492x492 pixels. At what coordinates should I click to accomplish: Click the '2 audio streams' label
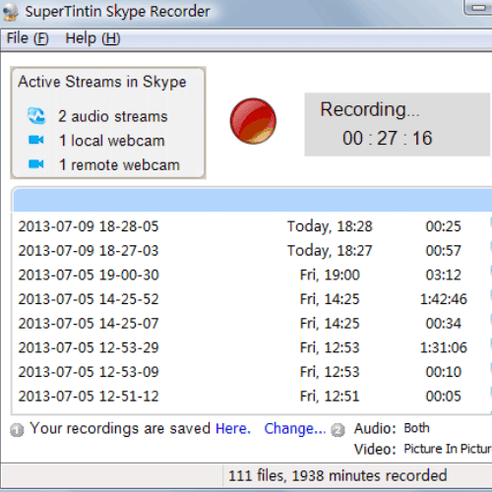[x=113, y=116]
